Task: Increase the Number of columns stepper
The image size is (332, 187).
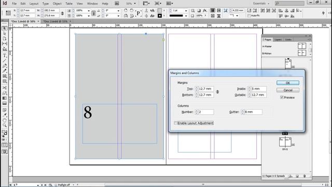Action: tap(197, 111)
